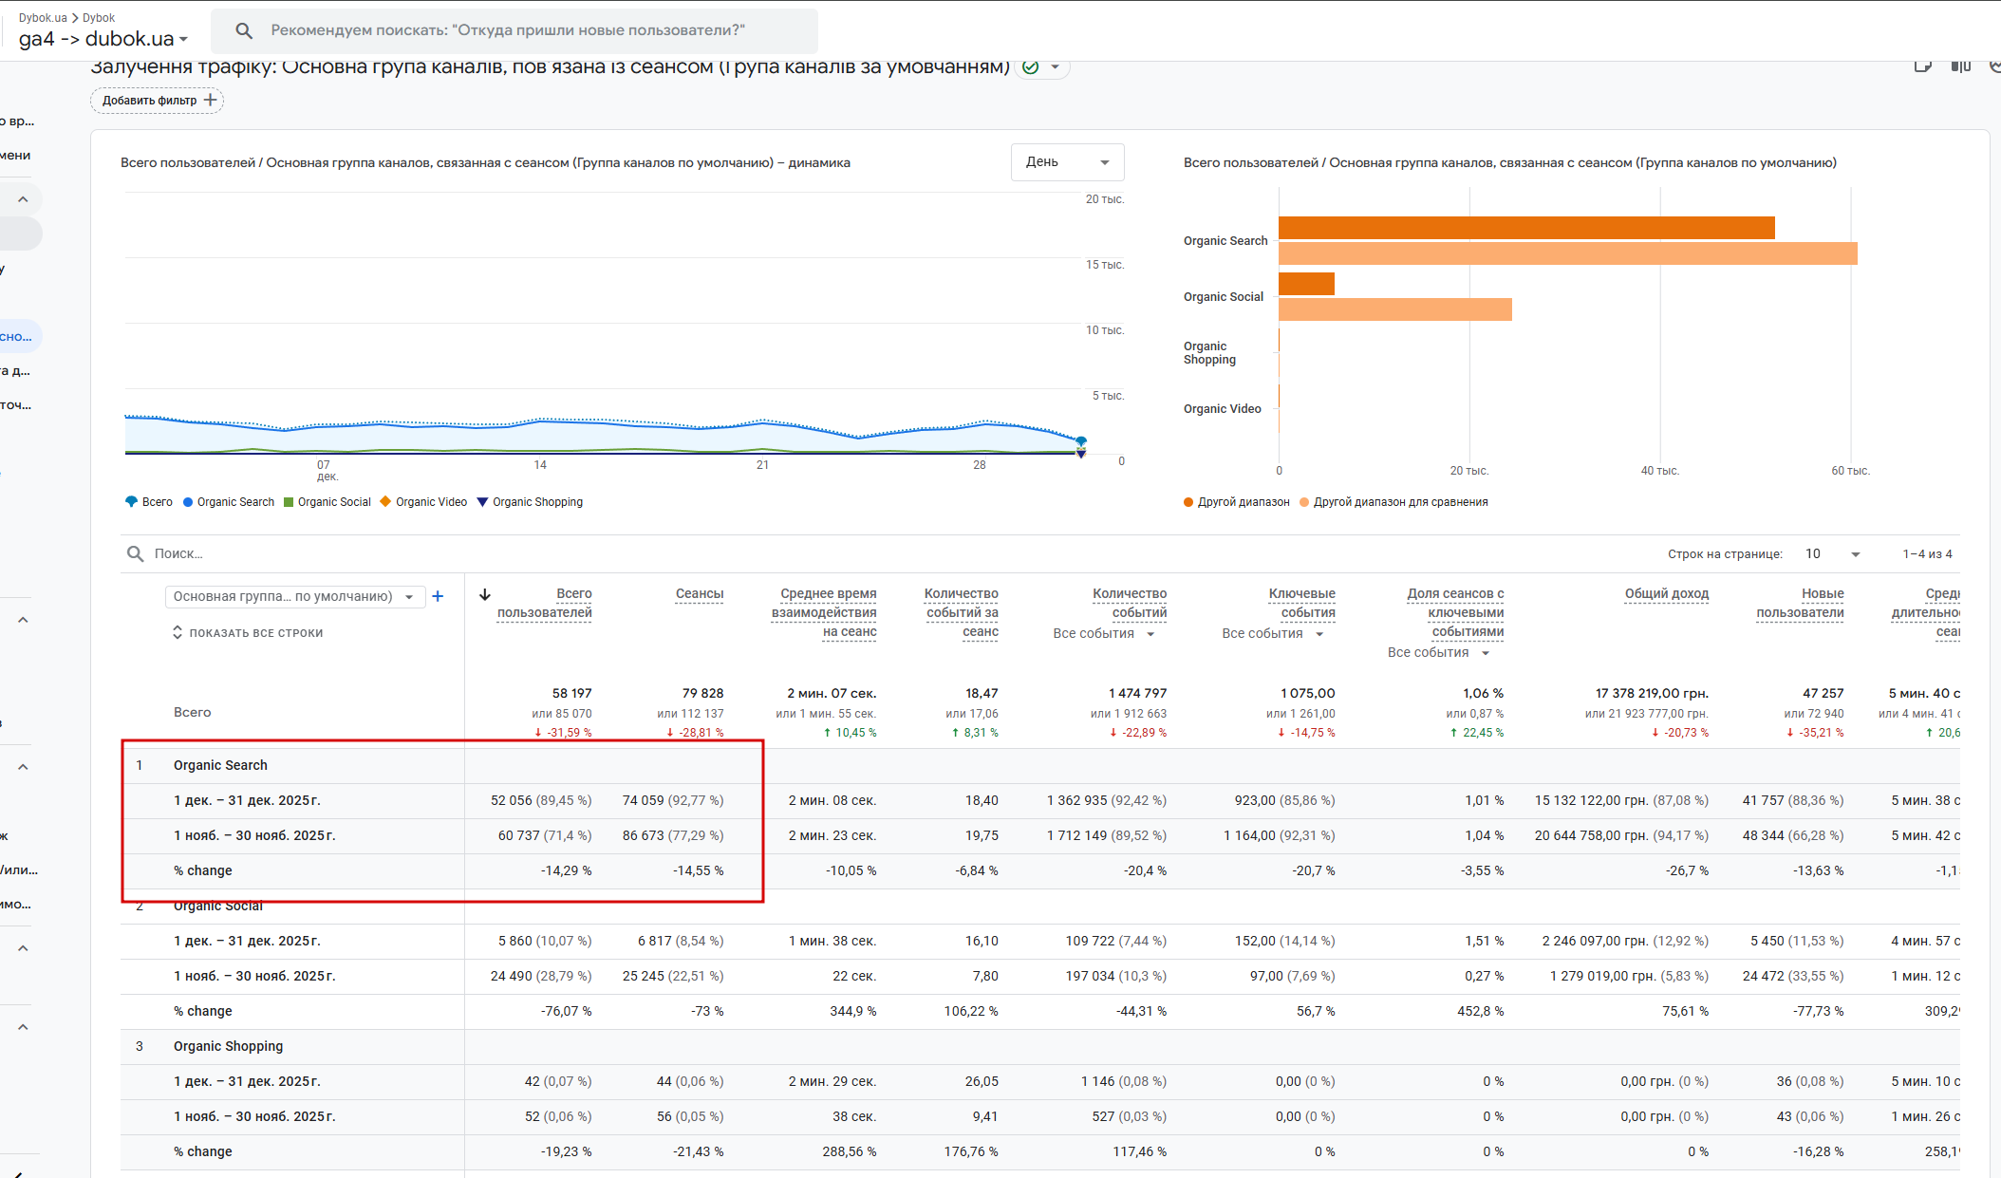2001x1178 pixels.
Task: Click the table search magnifier icon
Action: click(136, 553)
